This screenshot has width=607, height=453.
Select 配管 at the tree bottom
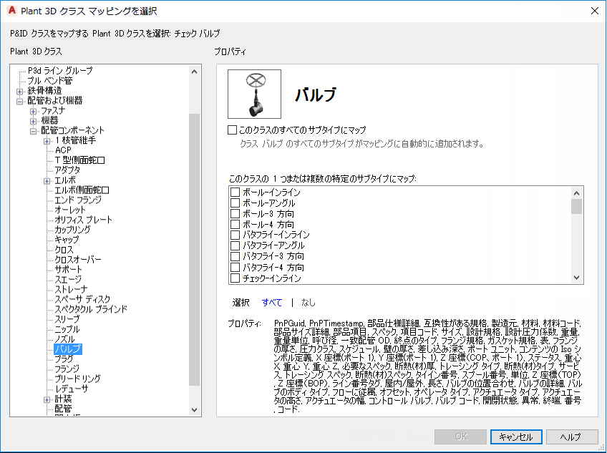tap(63, 409)
